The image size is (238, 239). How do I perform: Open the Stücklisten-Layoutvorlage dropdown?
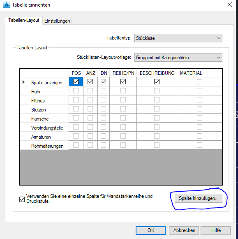(178, 58)
